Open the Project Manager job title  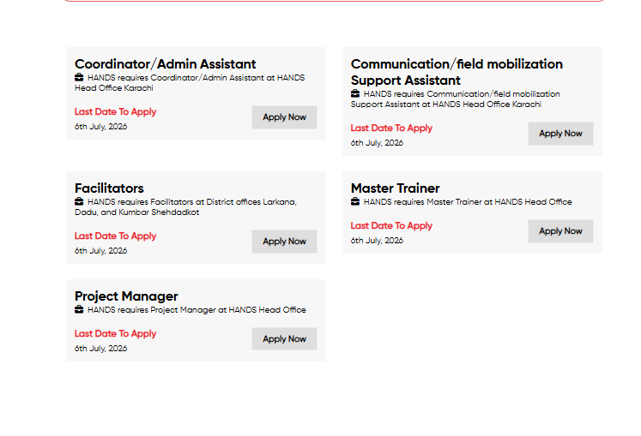(126, 296)
